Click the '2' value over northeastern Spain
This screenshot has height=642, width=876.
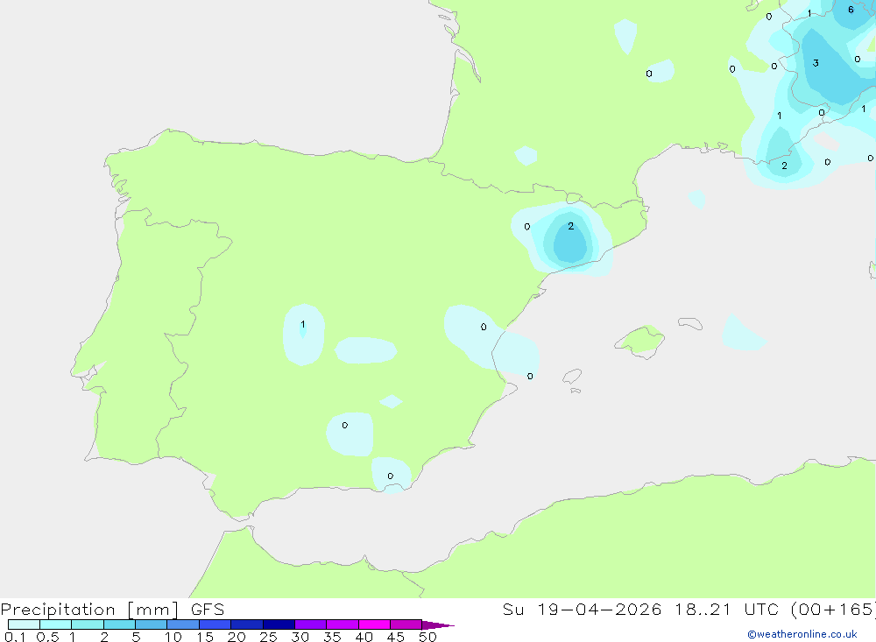coord(570,226)
